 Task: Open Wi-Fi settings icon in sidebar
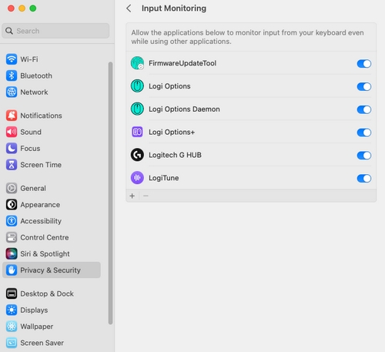tap(12, 59)
